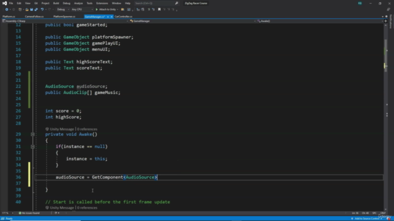Screen dimensions: 394x221
Task: Open the Git menu
Action: coord(36,3)
